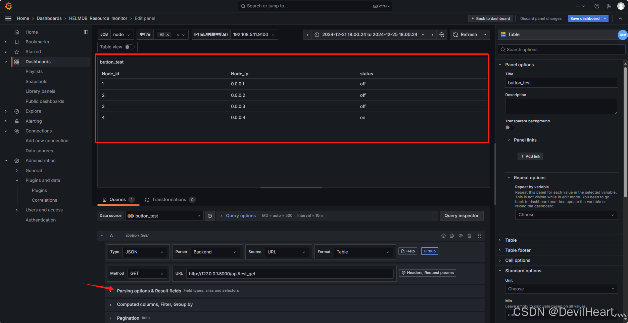Open Repeat by variable Choose dropdown
The image size is (628, 323).
tap(566, 215)
